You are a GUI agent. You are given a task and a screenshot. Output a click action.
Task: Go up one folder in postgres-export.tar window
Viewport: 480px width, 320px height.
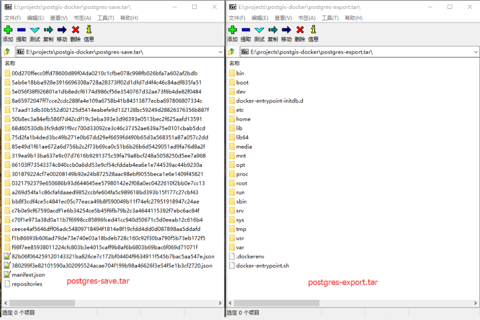(x=231, y=52)
